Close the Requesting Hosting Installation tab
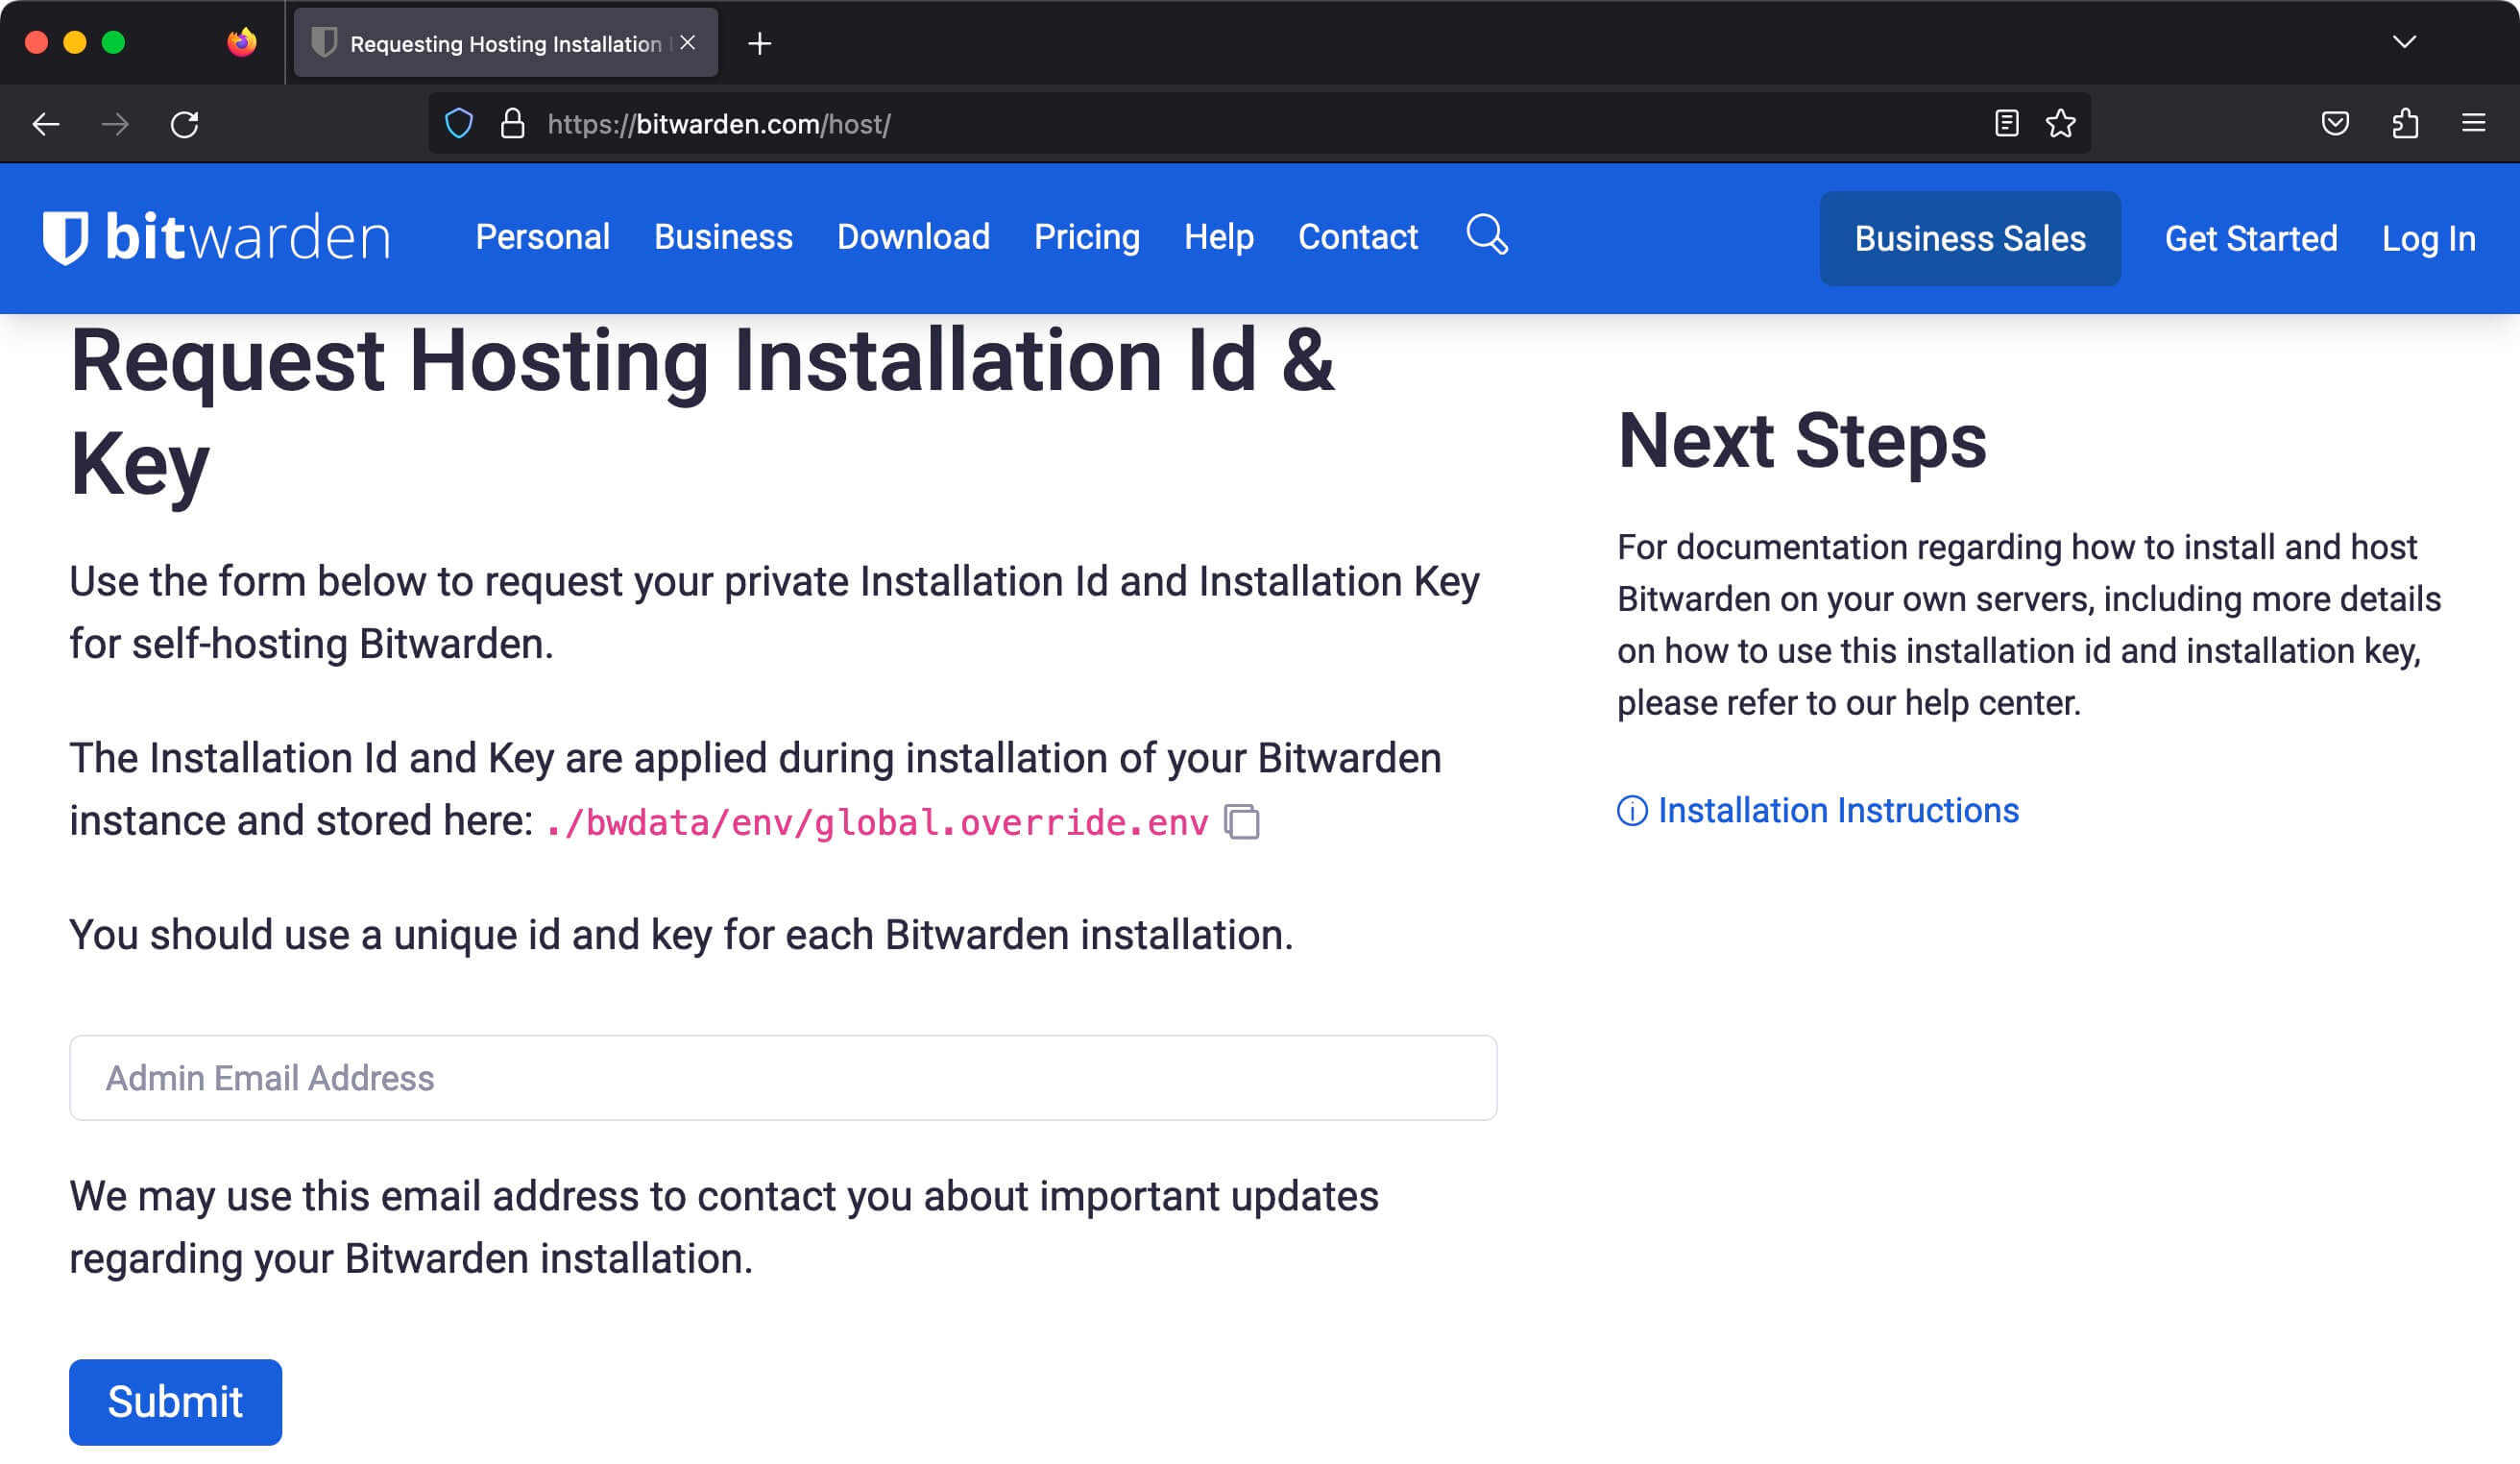 pos(687,43)
